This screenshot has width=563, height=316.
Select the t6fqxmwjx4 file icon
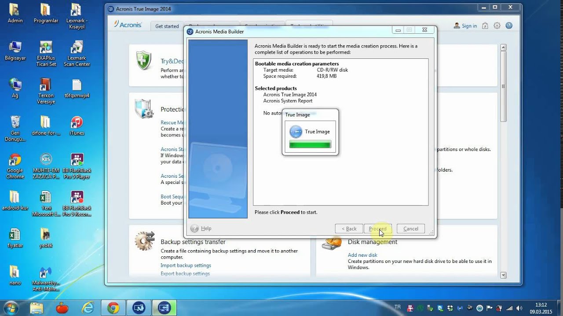(x=77, y=88)
